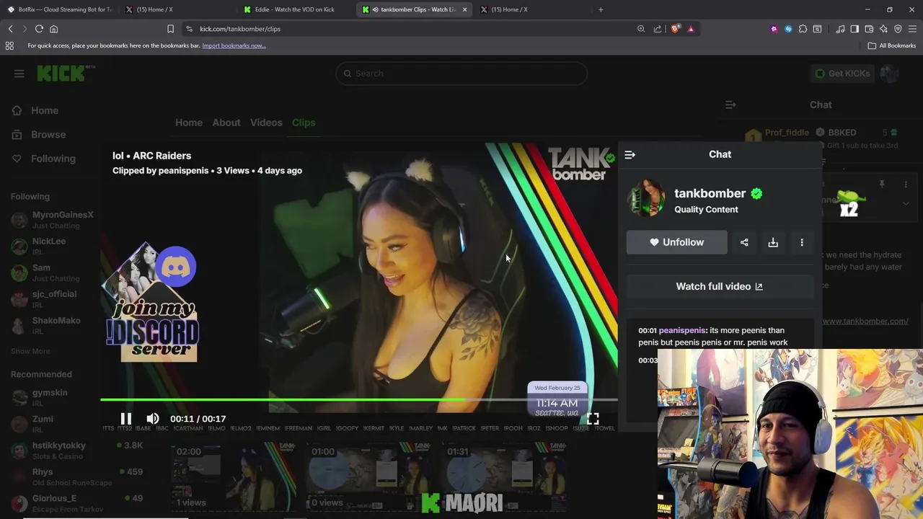Mute the clip volume speaker icon
This screenshot has width=923, height=519.
pos(153,419)
